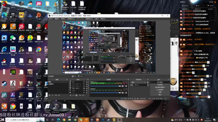Screen dimensions: 218x122
Task: Open source properties gear in sources toolbar
Action: click(x=77, y=95)
